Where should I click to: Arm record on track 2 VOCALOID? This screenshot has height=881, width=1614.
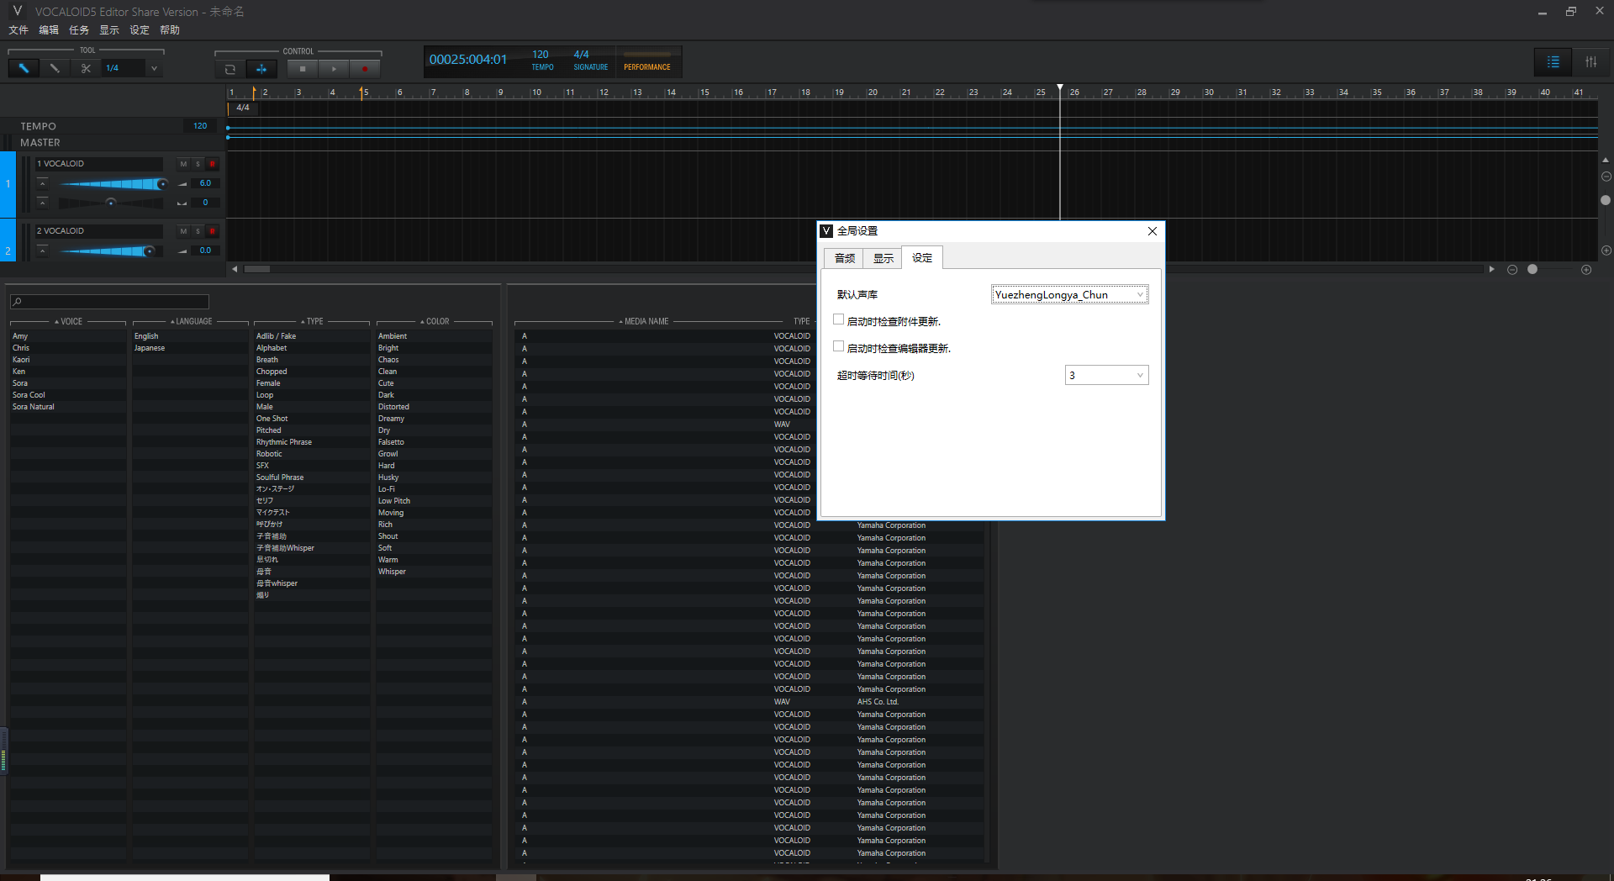pyautogui.click(x=213, y=231)
